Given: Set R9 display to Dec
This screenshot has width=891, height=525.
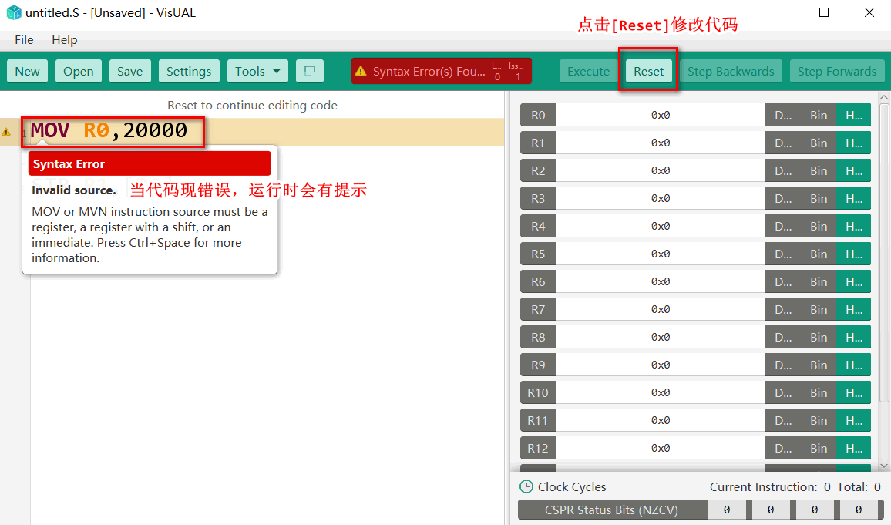Looking at the screenshot, I should point(783,365).
